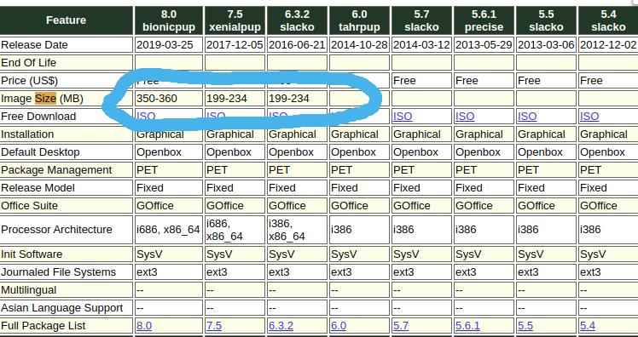
Task: Open the ISO download link for 5.4 slacko
Action: (589, 117)
